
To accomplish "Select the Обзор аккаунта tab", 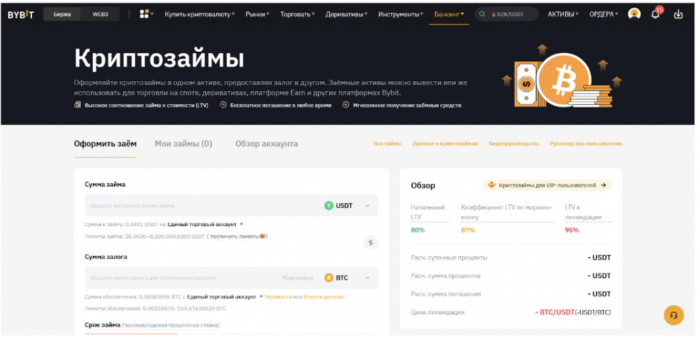I will 267,144.
